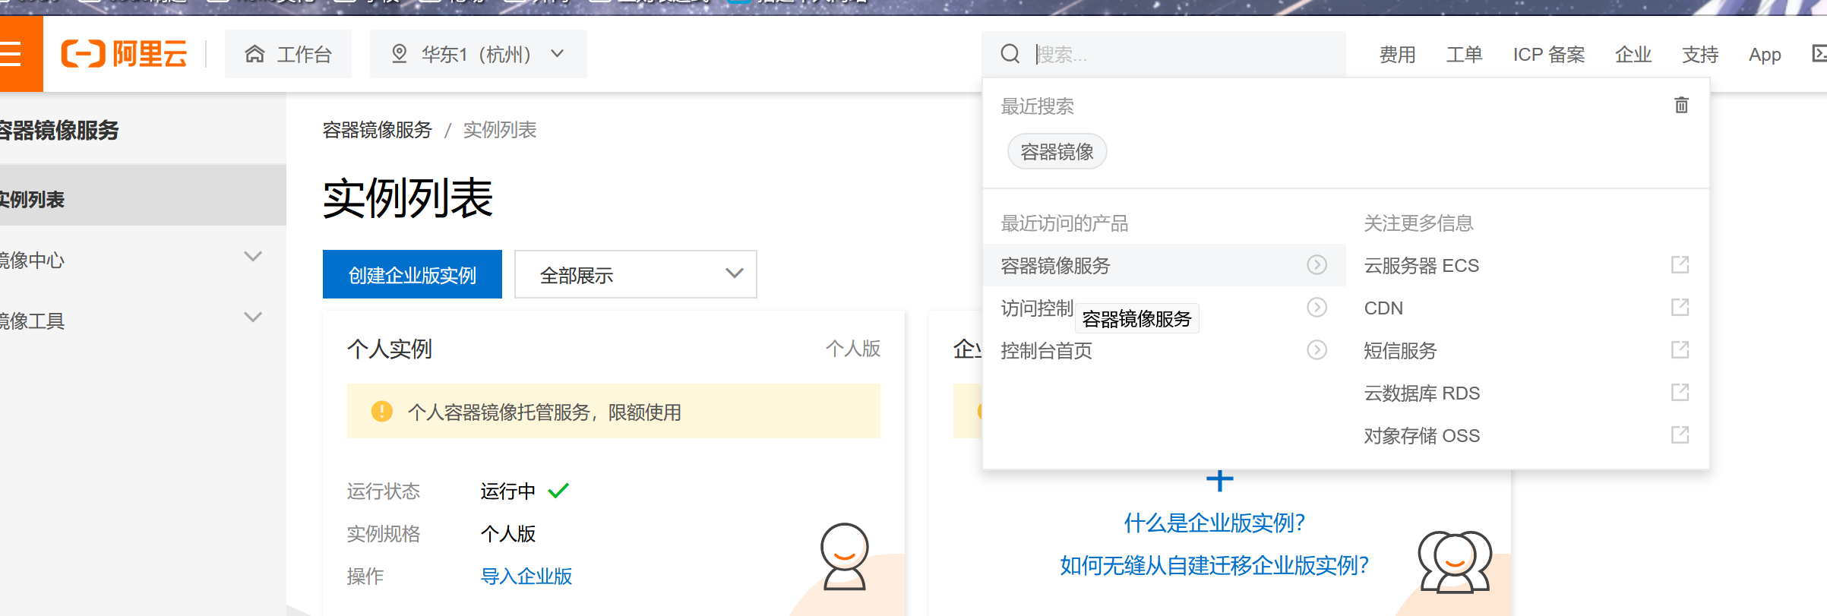This screenshot has width=1827, height=616.
Task: Open external link icon for 短信服务
Action: [1680, 349]
